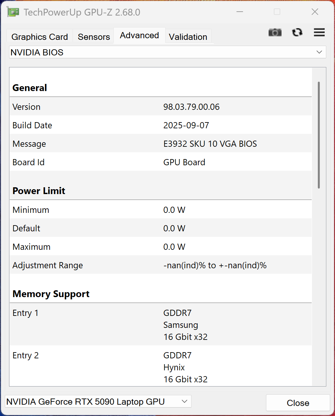Click the vertical scrollbar thumb

pos(319,135)
